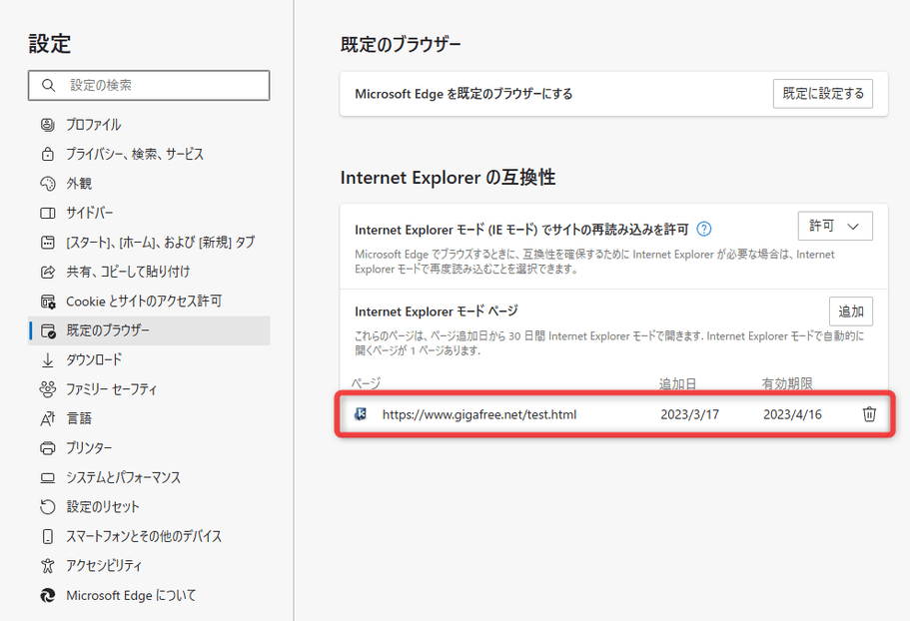Click the cookie and site permissions icon
Image resolution: width=910 pixels, height=621 pixels.
(x=48, y=302)
